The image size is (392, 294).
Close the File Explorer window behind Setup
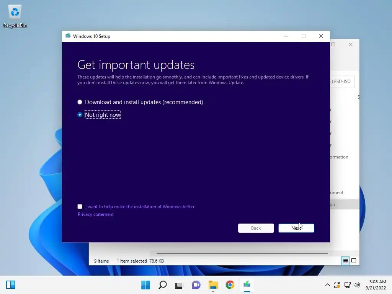click(351, 44)
